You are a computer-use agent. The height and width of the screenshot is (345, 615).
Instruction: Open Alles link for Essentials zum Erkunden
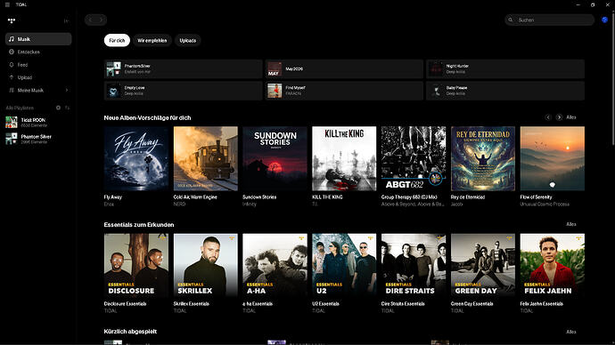[x=571, y=225]
